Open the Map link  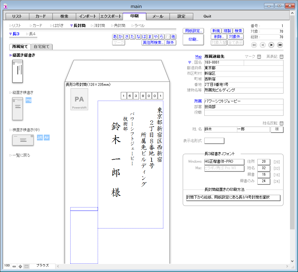pyautogui.click(x=198, y=56)
